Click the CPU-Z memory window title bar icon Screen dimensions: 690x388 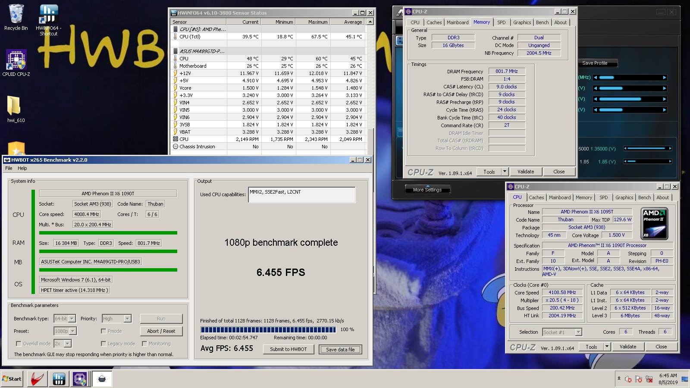(408, 12)
